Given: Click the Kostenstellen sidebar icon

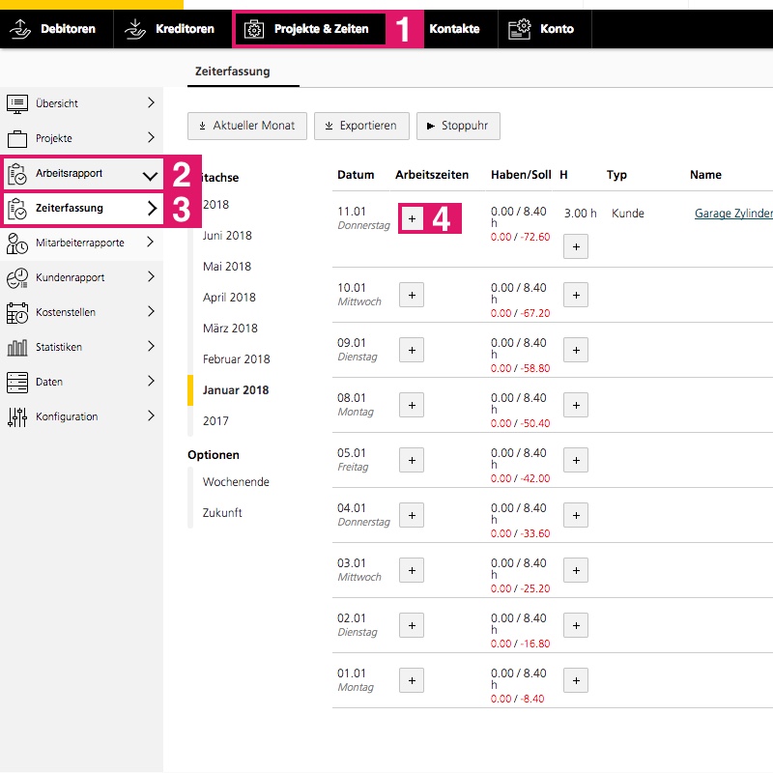Looking at the screenshot, I should 17,313.
